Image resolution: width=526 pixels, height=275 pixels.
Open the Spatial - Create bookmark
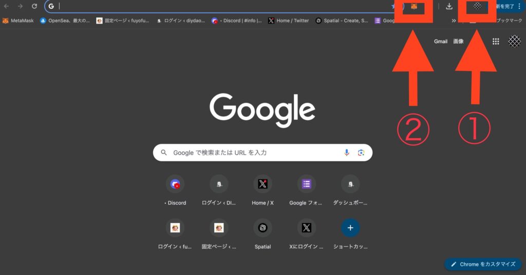click(342, 21)
